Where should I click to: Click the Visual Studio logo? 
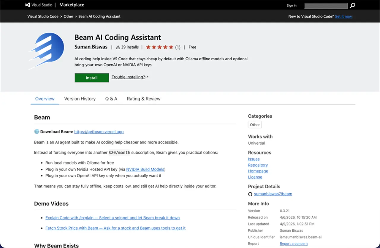coord(39,5)
